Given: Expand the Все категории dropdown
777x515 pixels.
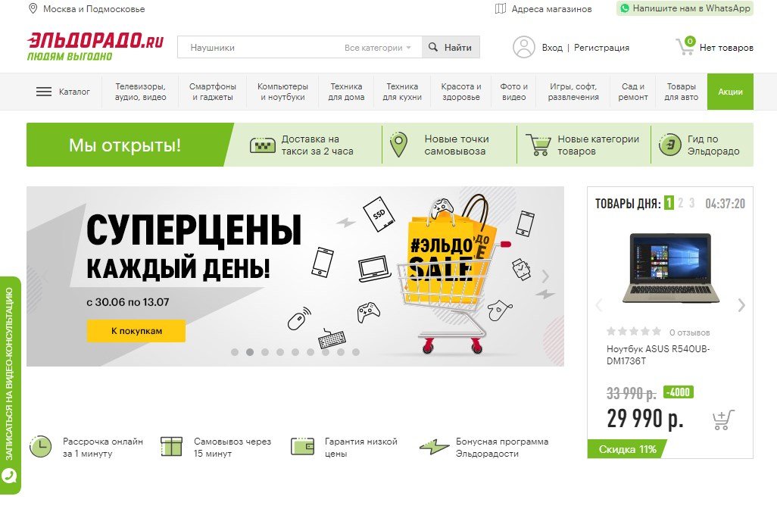Looking at the screenshot, I should click(x=378, y=48).
